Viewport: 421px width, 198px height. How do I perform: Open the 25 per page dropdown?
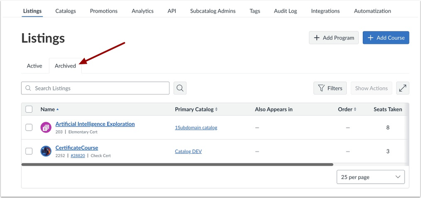coord(370,177)
